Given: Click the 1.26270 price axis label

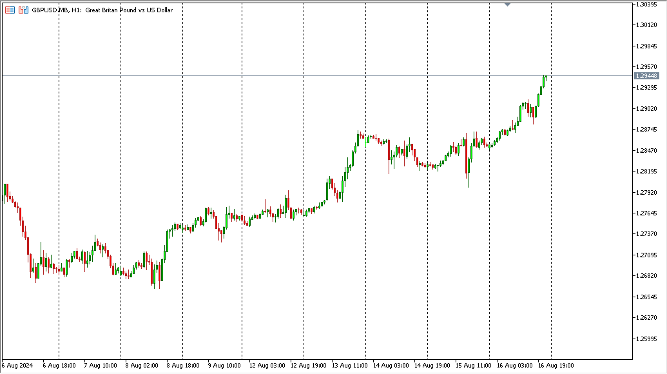Looking at the screenshot, I should click(x=646, y=318).
